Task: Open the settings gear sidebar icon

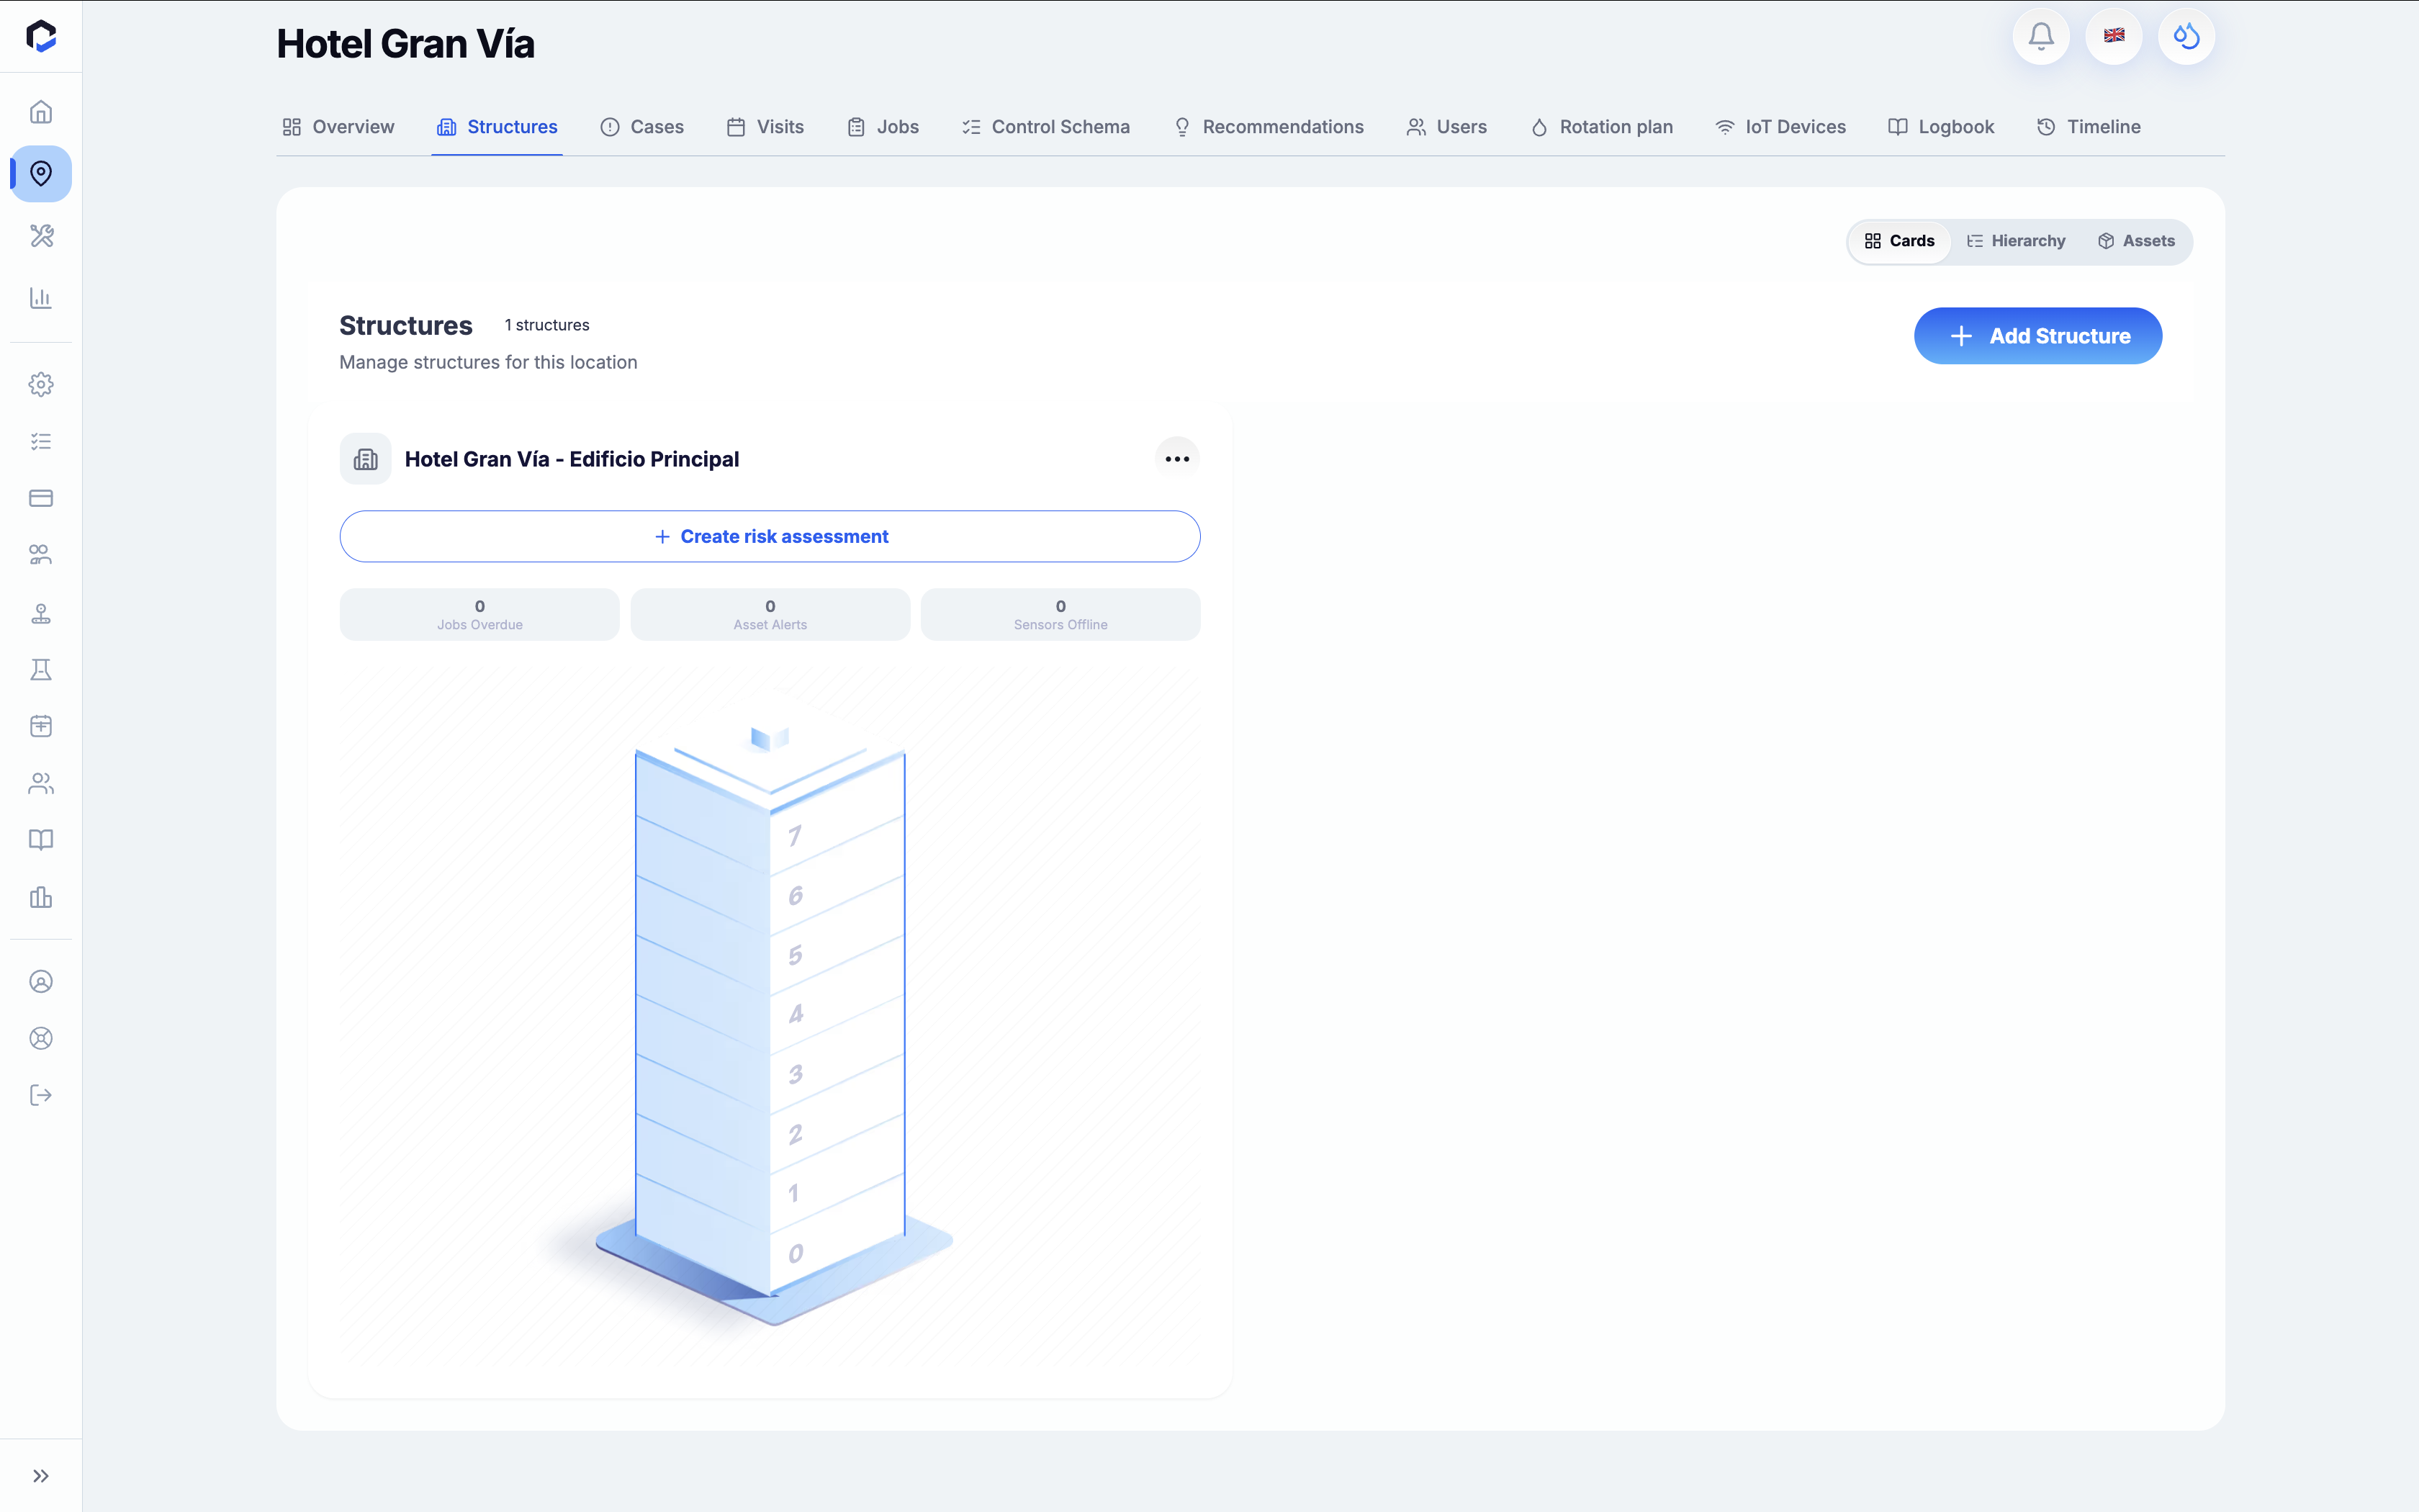Action: coord(41,384)
